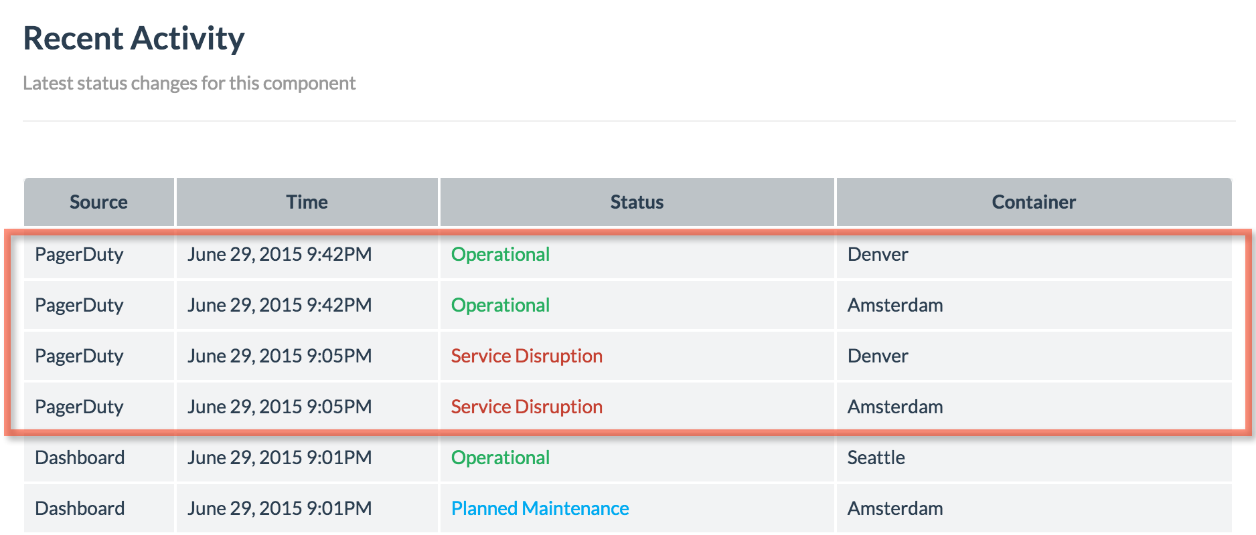1256x535 pixels.
Task: Click the Denver container in the first row
Action: 878,254
